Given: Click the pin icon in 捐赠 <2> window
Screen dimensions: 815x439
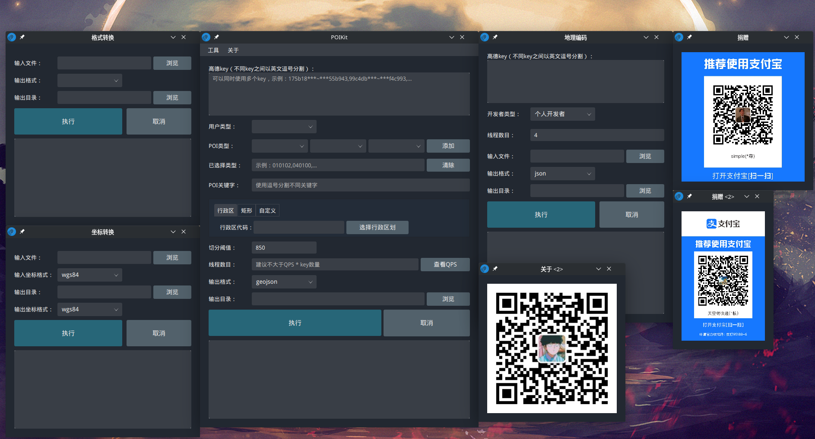Looking at the screenshot, I should click(x=689, y=196).
